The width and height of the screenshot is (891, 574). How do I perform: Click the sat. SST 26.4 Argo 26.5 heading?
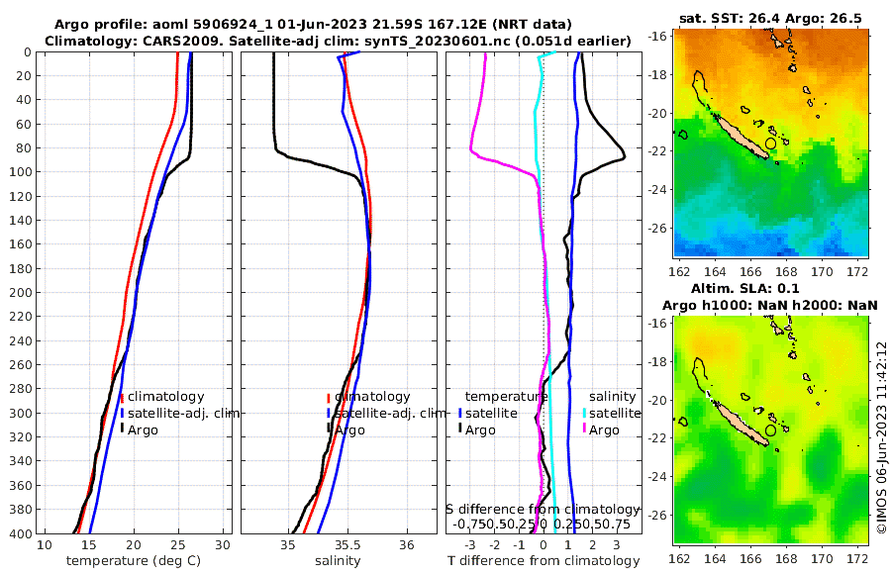pos(770,18)
